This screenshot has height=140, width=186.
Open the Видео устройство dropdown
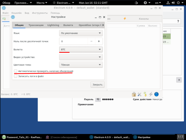point(81,57)
